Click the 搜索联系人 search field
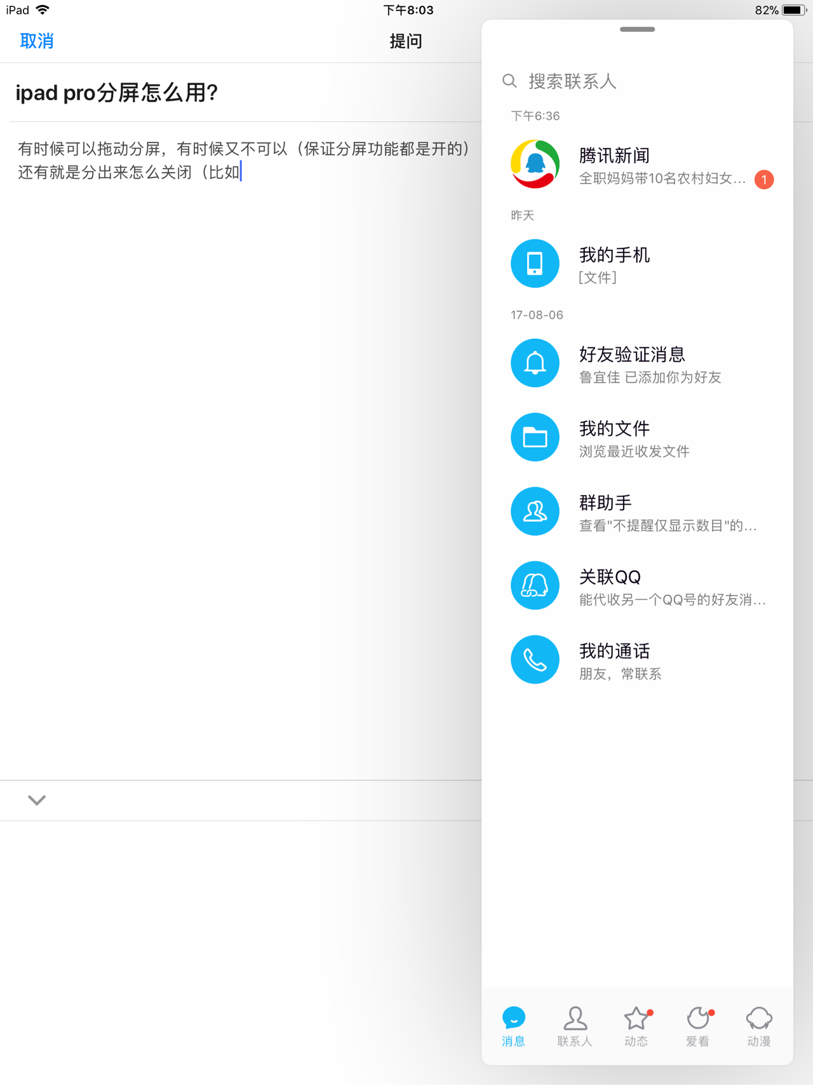Image resolution: width=813 pixels, height=1085 pixels. pyautogui.click(x=637, y=81)
